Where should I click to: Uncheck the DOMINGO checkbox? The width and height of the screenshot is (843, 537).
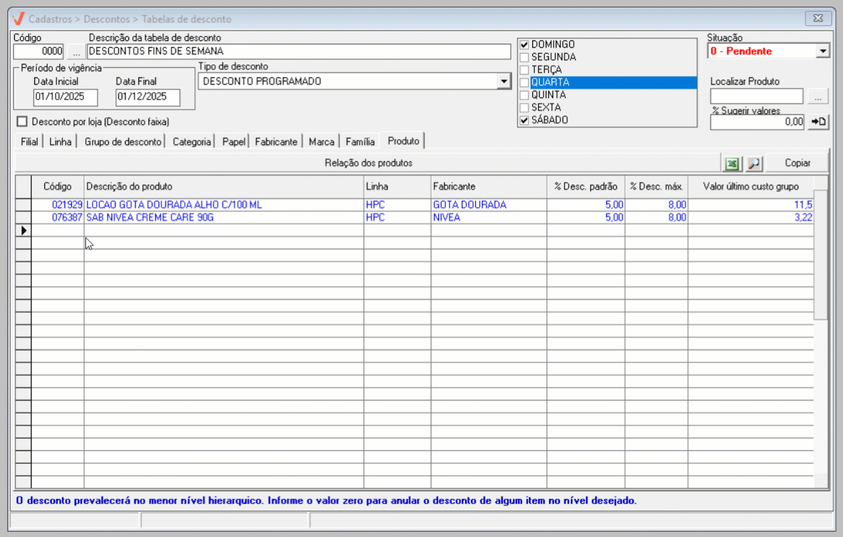525,45
